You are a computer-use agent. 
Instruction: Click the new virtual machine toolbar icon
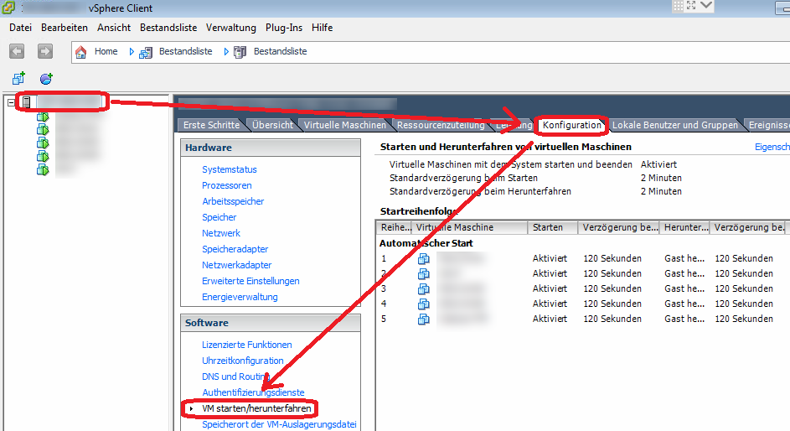[x=18, y=79]
